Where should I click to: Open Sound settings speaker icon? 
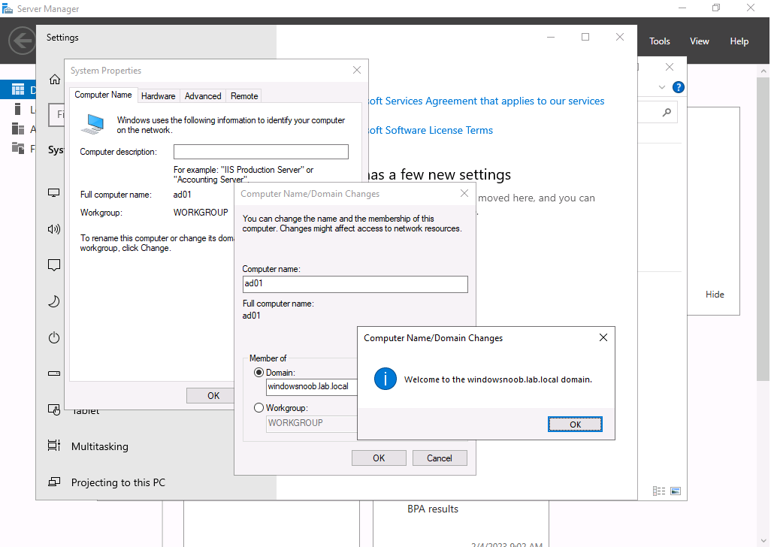[53, 229]
